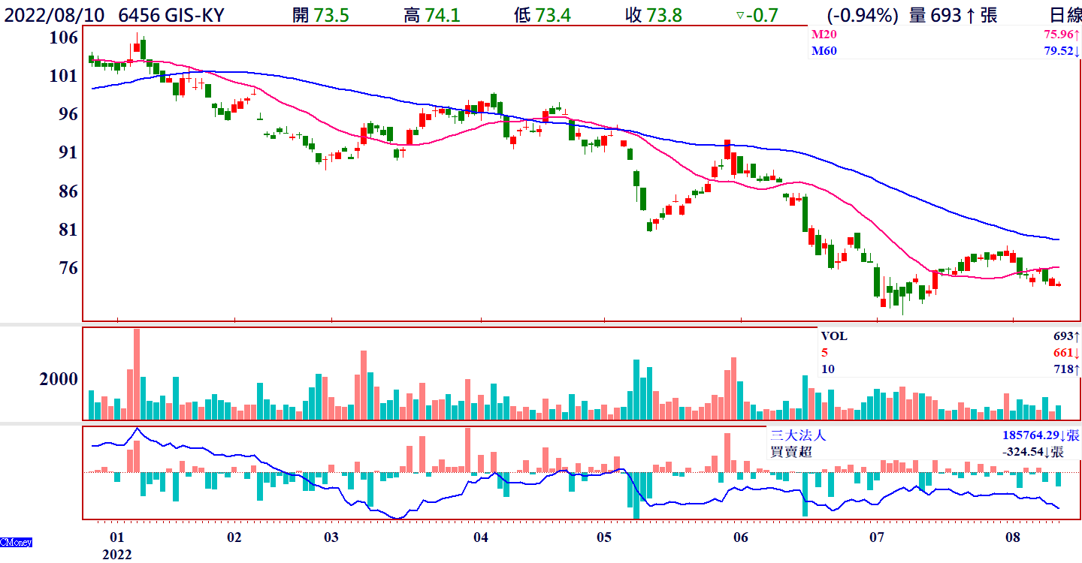Click the 5-day volume average value 661
Screen dimensions: 1082x563
pos(1065,353)
